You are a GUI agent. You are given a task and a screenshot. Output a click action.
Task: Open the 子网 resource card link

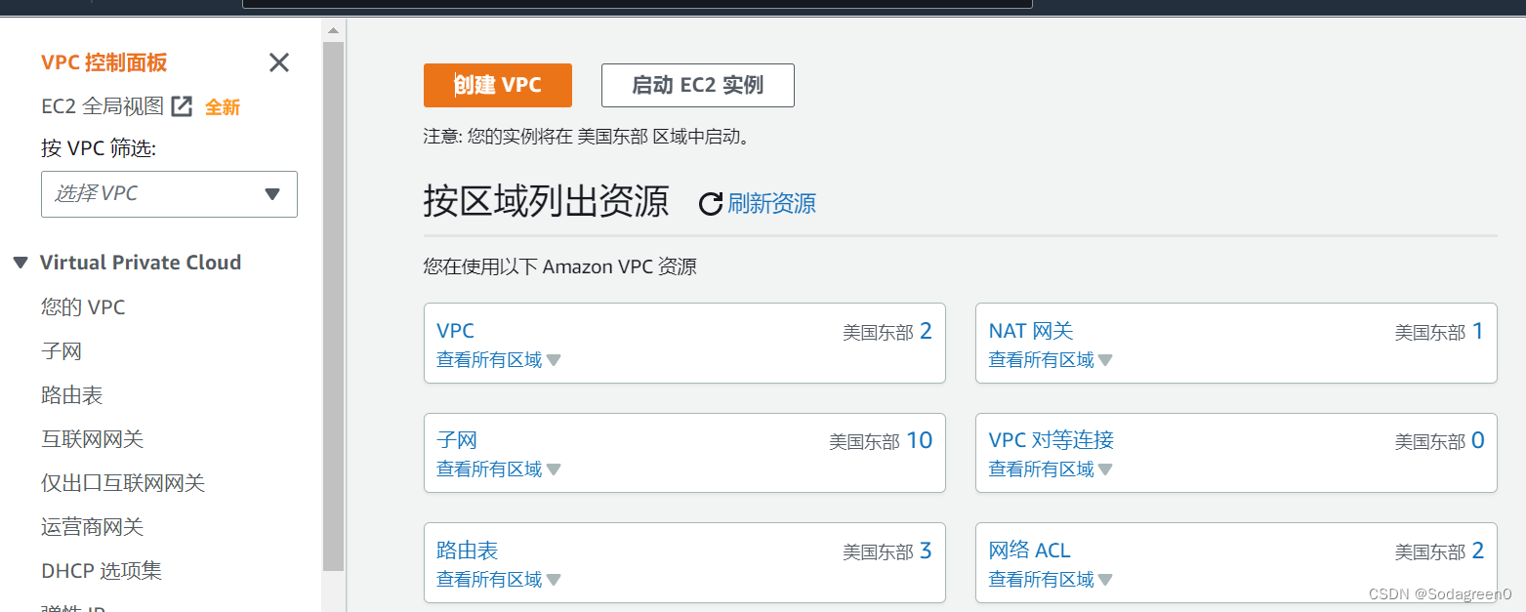457,440
